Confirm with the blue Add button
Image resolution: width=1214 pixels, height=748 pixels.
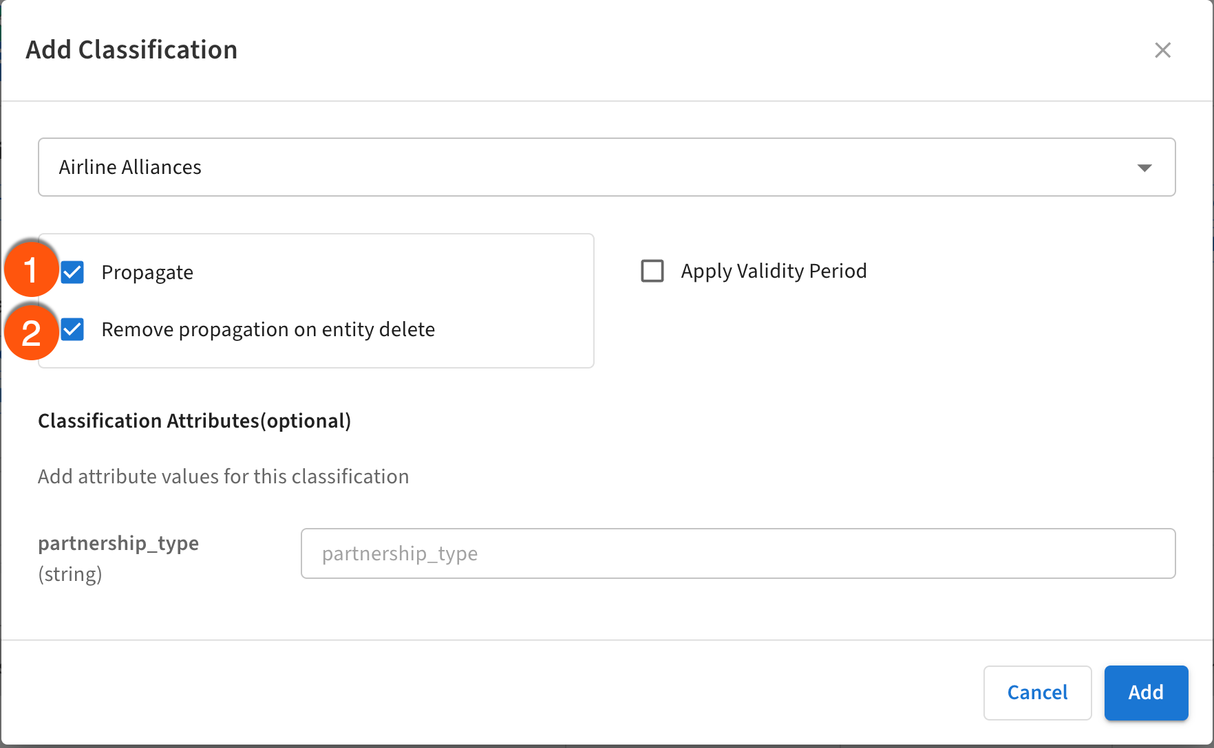[x=1146, y=692]
